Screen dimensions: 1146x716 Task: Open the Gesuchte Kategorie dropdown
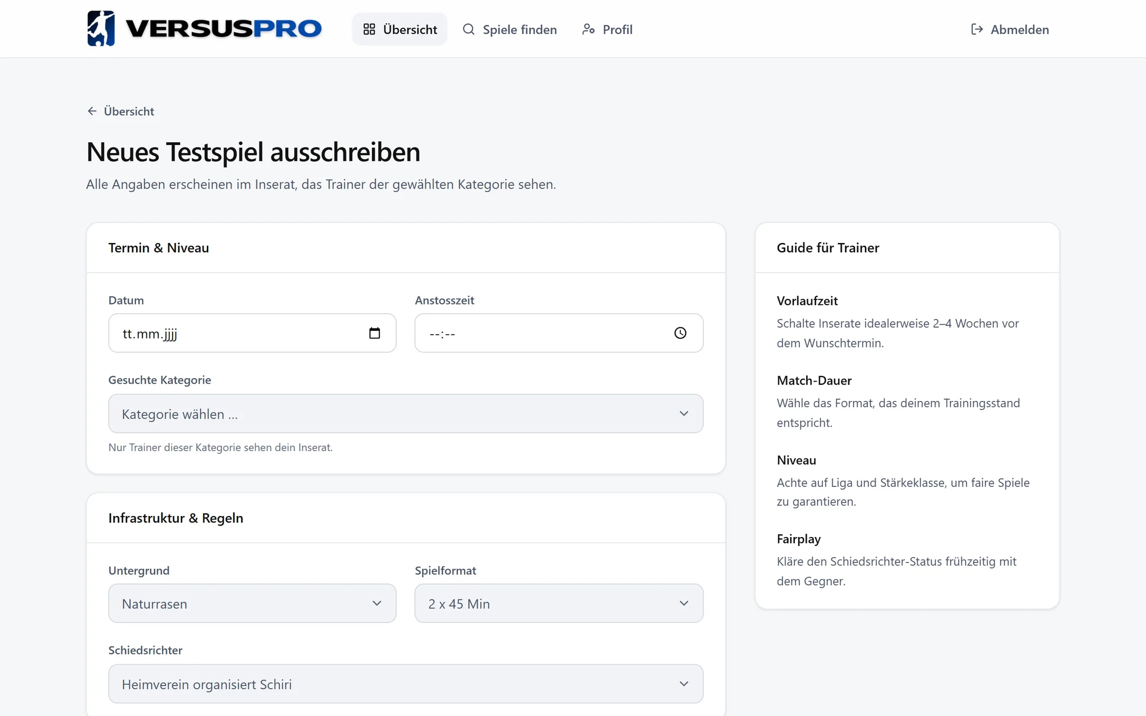406,414
